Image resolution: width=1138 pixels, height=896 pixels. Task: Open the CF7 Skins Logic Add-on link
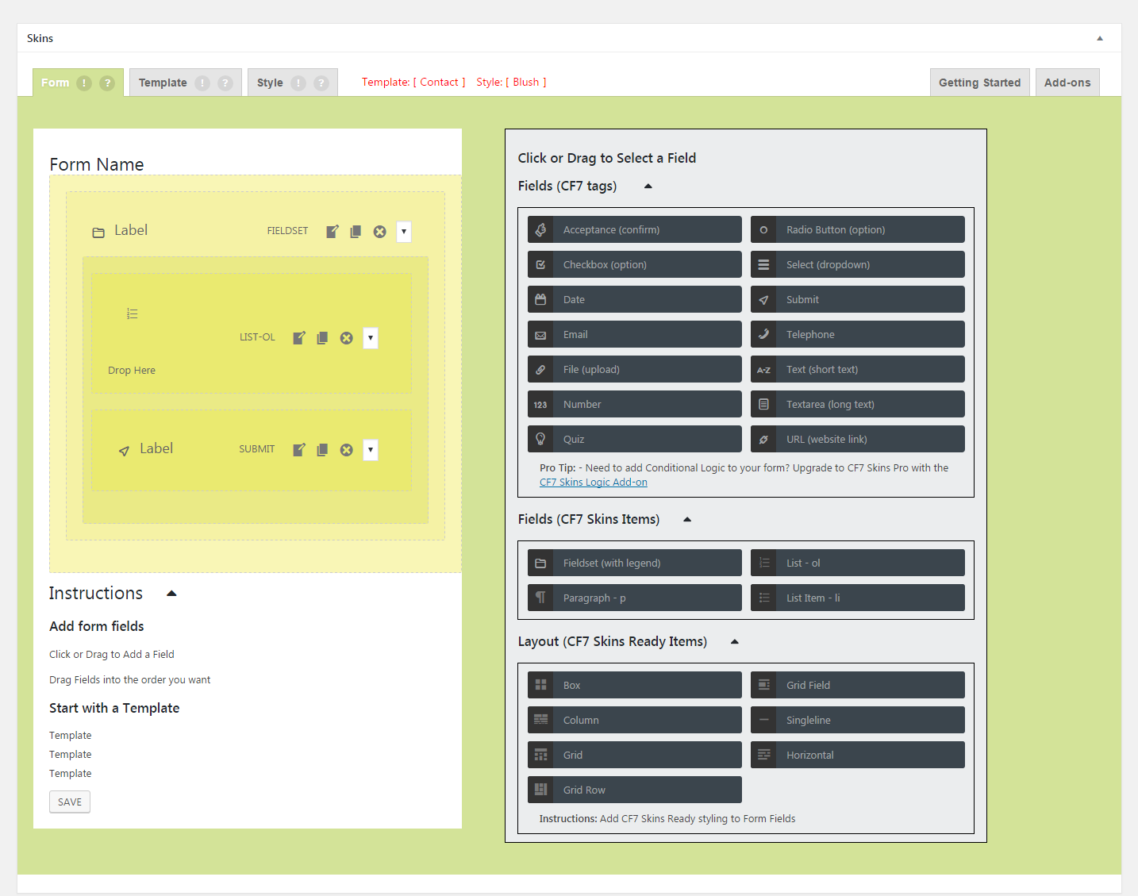[594, 483]
